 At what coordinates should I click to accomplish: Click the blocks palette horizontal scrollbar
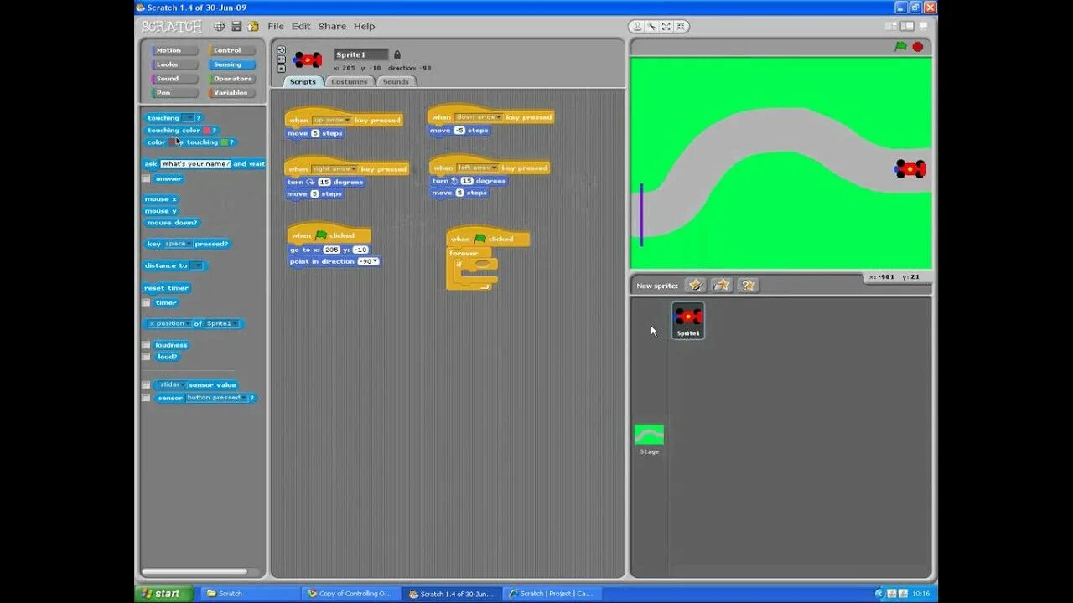(x=194, y=572)
